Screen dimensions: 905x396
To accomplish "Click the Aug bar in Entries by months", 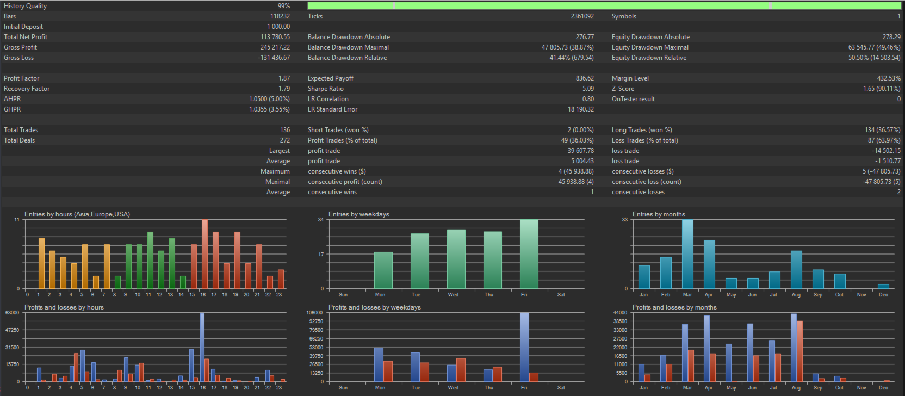I will 796,270.
